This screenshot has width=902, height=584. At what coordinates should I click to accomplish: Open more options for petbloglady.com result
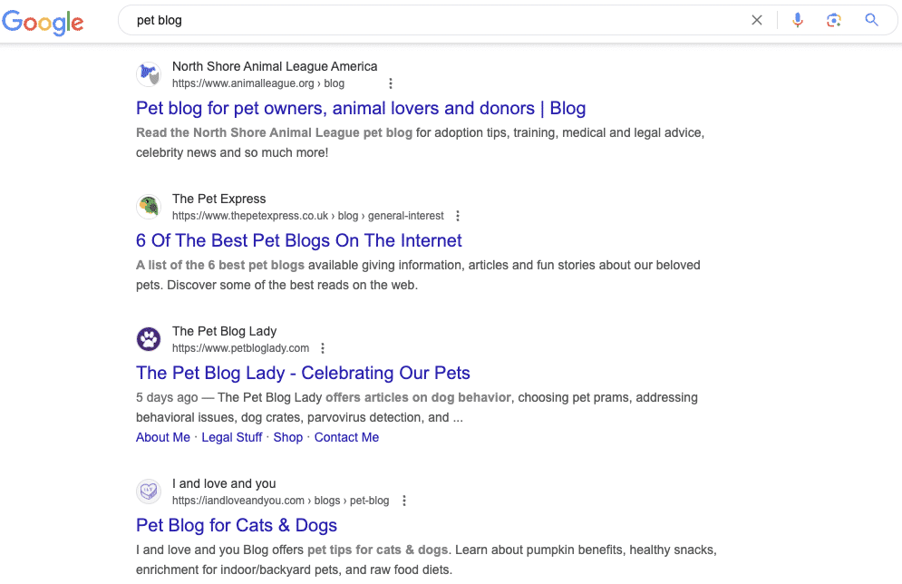coord(323,348)
